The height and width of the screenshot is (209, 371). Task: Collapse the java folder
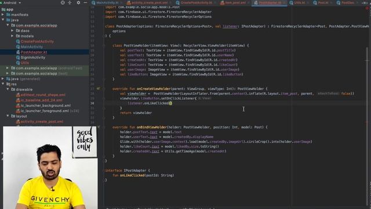point(3,20)
